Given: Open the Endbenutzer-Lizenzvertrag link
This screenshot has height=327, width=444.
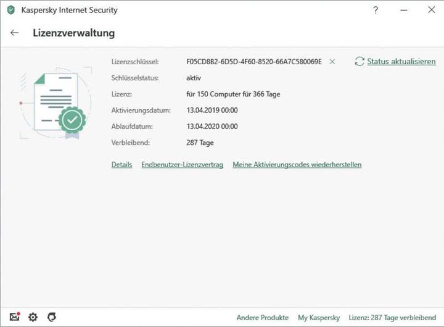Looking at the screenshot, I should (x=183, y=165).
